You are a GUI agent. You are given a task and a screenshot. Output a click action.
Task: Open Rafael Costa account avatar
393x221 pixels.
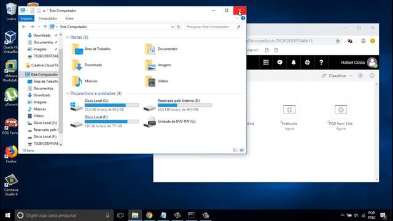372,63
